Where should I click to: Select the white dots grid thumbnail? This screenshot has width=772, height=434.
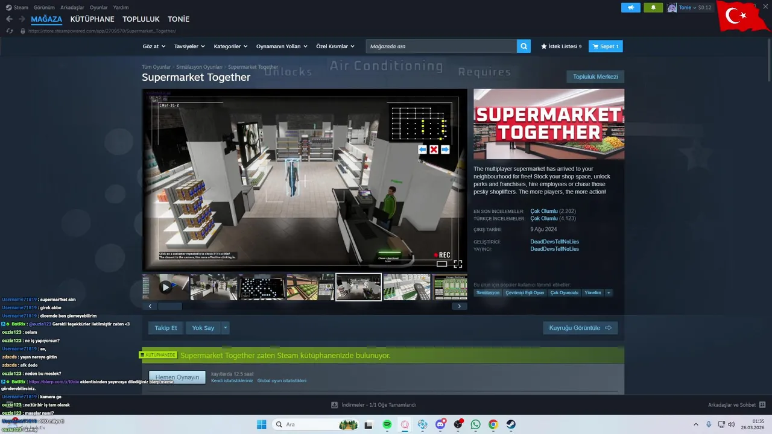[262, 287]
